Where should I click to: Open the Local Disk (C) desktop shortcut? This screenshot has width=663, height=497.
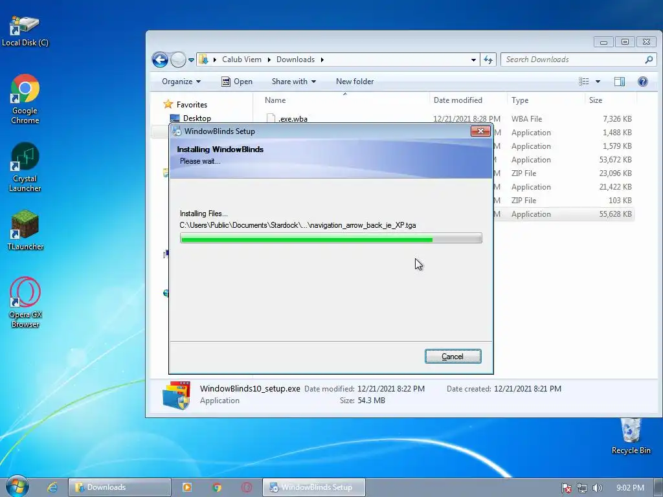[25, 31]
